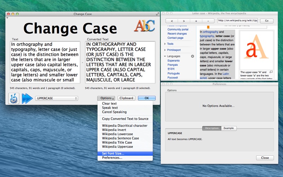Screen dimensions: 283x177
Task: Follow the orthography link in the article
Action: (210, 32)
